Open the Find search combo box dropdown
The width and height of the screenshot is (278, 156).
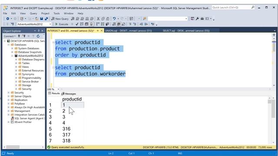[x=186, y=19]
